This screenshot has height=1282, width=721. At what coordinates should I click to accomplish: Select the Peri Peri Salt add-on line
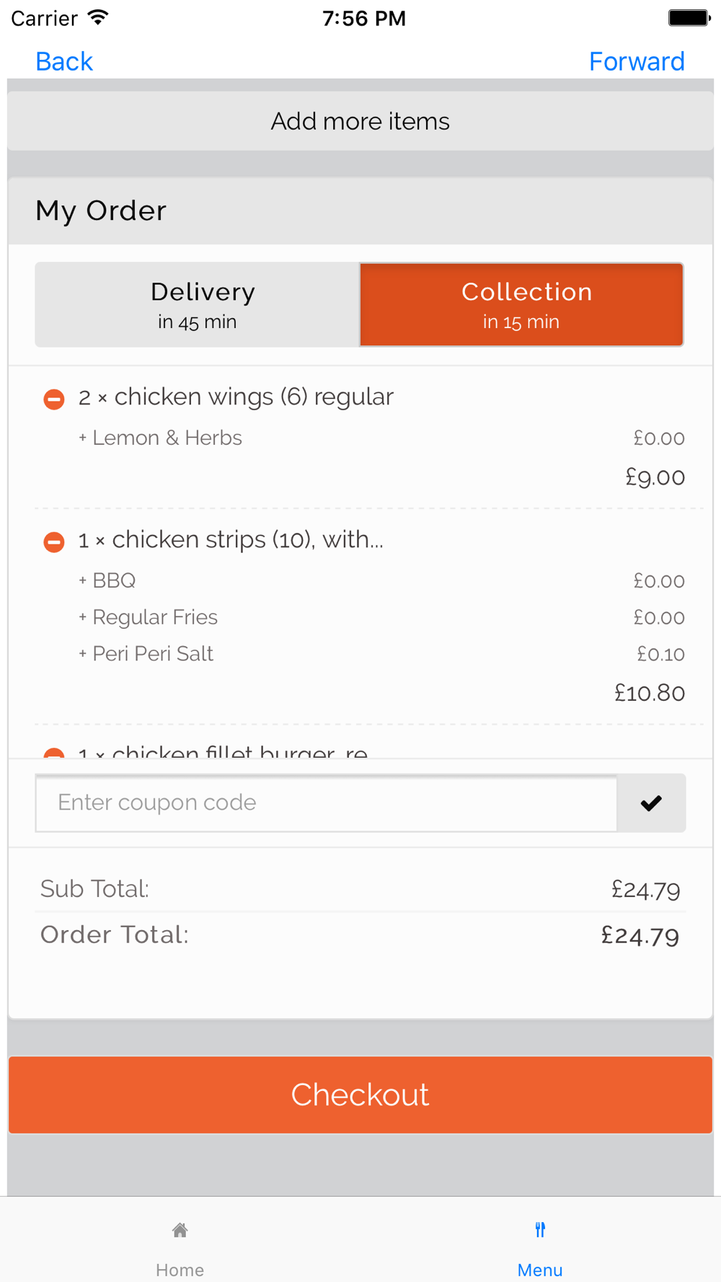[381, 653]
